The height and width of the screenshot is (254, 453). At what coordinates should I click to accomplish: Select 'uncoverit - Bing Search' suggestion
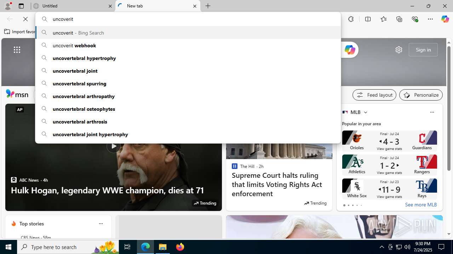[x=188, y=32]
